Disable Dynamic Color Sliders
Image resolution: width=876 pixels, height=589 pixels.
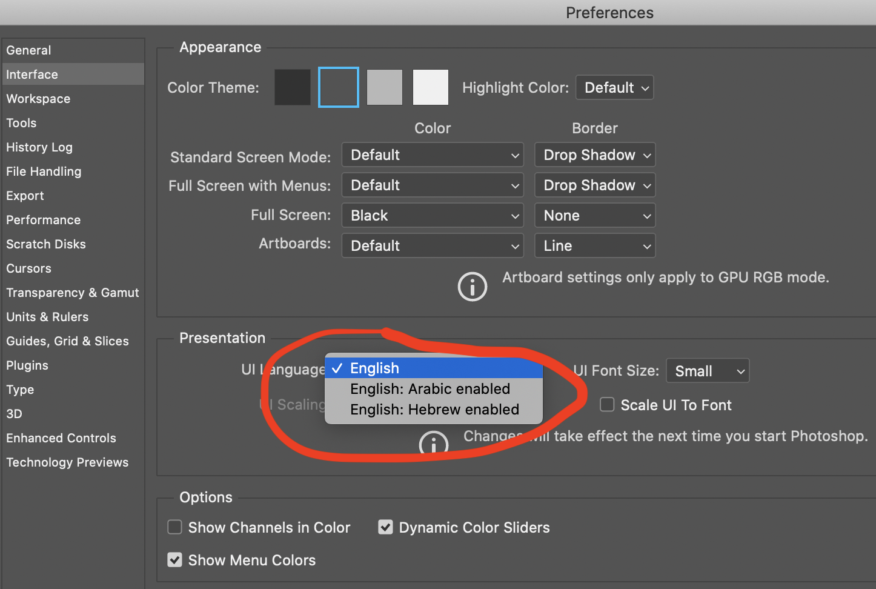[x=386, y=527]
